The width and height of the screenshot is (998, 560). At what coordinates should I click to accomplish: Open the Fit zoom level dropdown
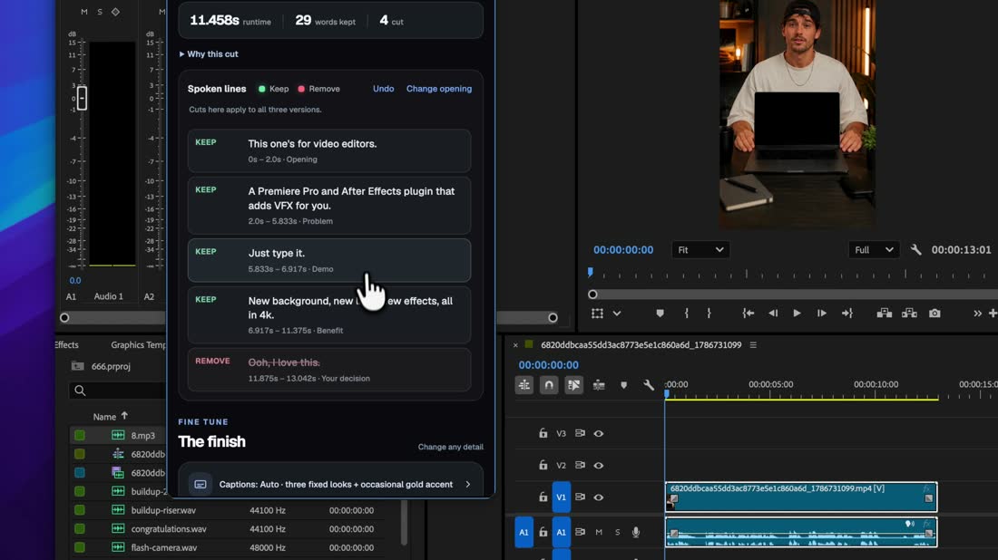[700, 250]
